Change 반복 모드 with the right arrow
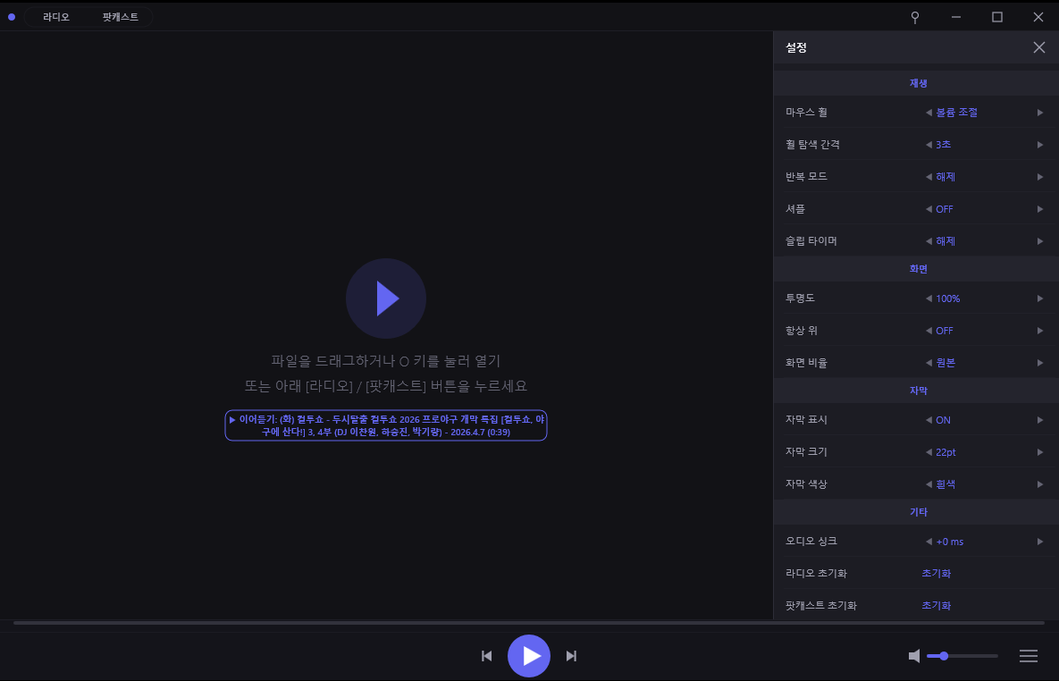 pos(1040,177)
